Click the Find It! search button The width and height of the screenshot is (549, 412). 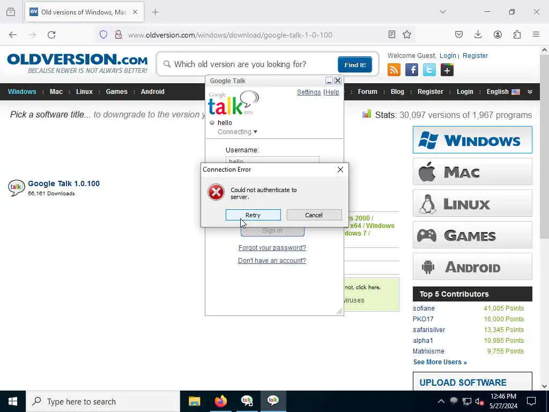point(355,64)
